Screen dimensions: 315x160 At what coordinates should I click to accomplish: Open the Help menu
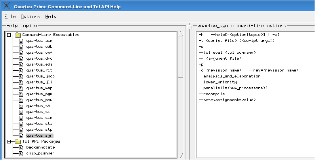point(51,17)
